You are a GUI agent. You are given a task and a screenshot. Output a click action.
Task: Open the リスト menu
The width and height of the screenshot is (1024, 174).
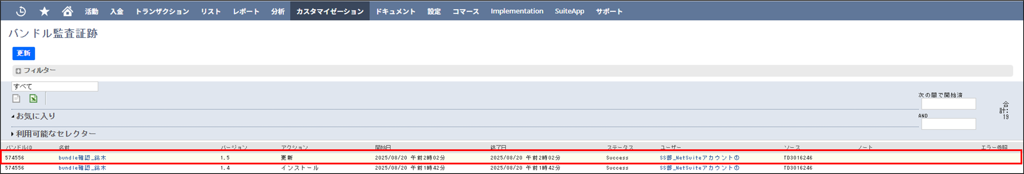click(x=211, y=11)
